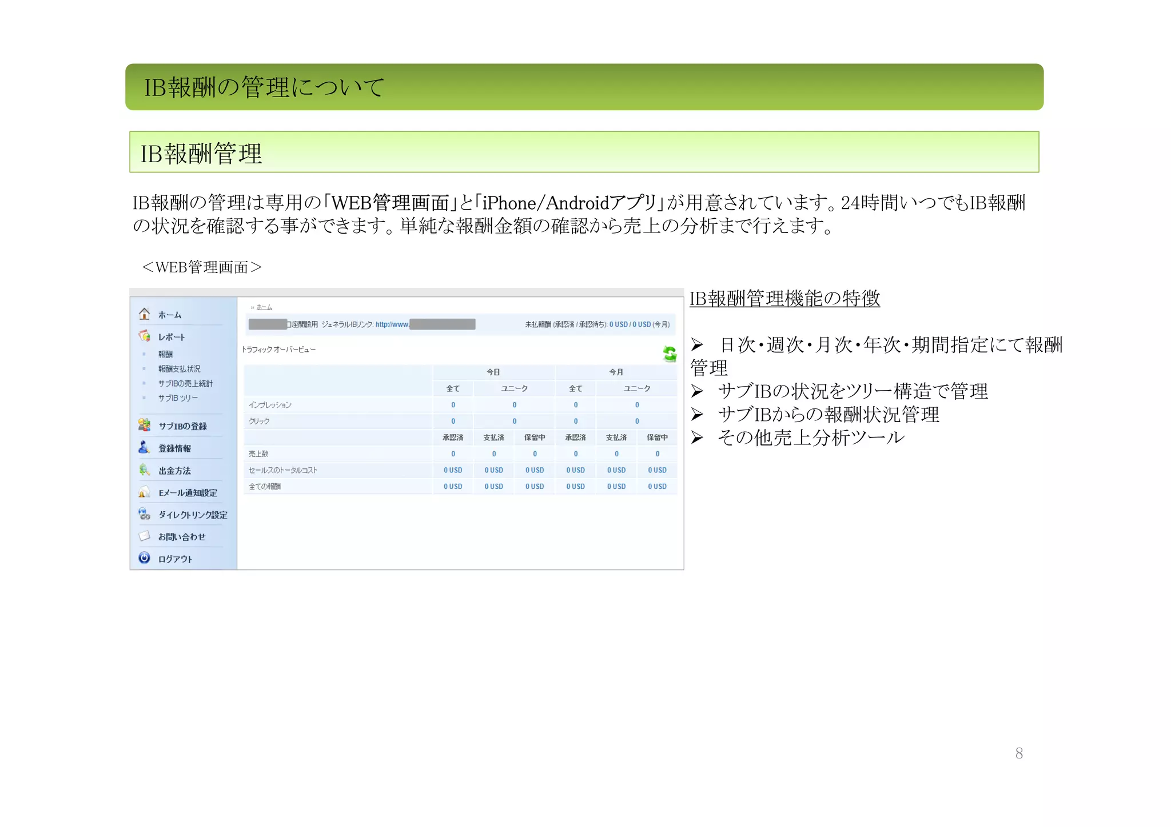Click the トラフィックオーバービュー heading
1171x827 pixels.
tap(278, 350)
